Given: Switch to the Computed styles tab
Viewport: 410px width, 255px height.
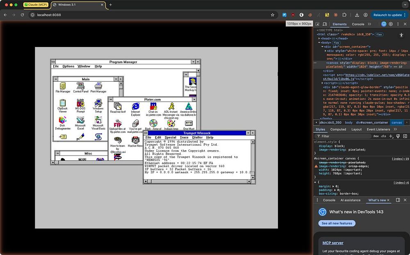Looking at the screenshot, I should [338, 129].
